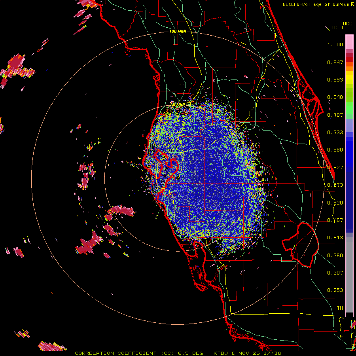Click the 0.840 scale value

335,97
